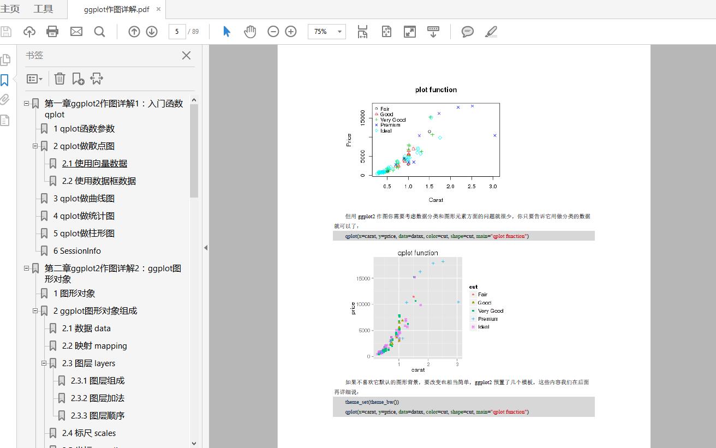This screenshot has width=716, height=448.
Task: Click the zoom in plus icon
Action: tap(291, 32)
